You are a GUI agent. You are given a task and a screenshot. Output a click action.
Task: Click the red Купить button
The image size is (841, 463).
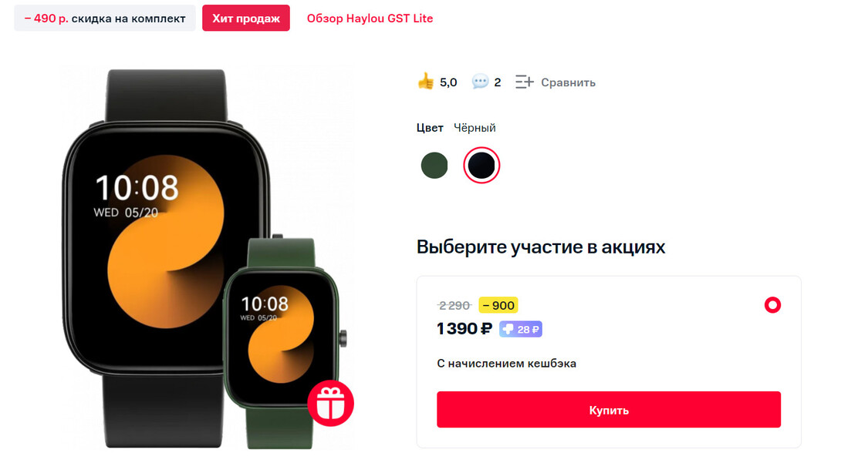(608, 410)
